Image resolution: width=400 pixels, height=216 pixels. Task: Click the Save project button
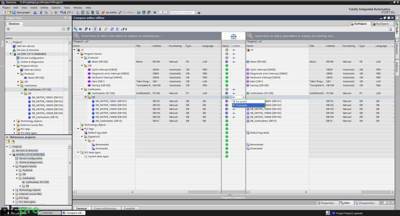point(21,12)
